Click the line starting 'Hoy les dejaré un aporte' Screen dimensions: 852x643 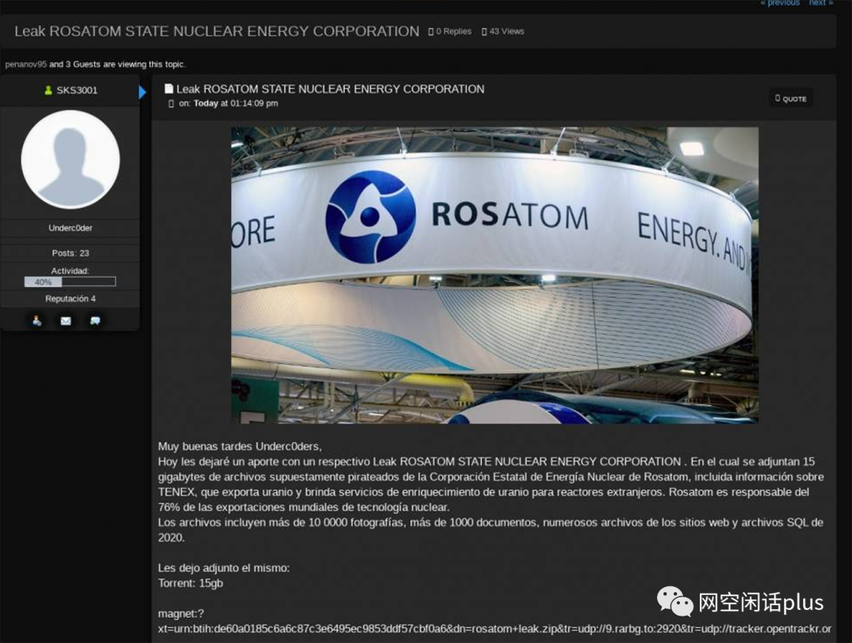(486, 462)
